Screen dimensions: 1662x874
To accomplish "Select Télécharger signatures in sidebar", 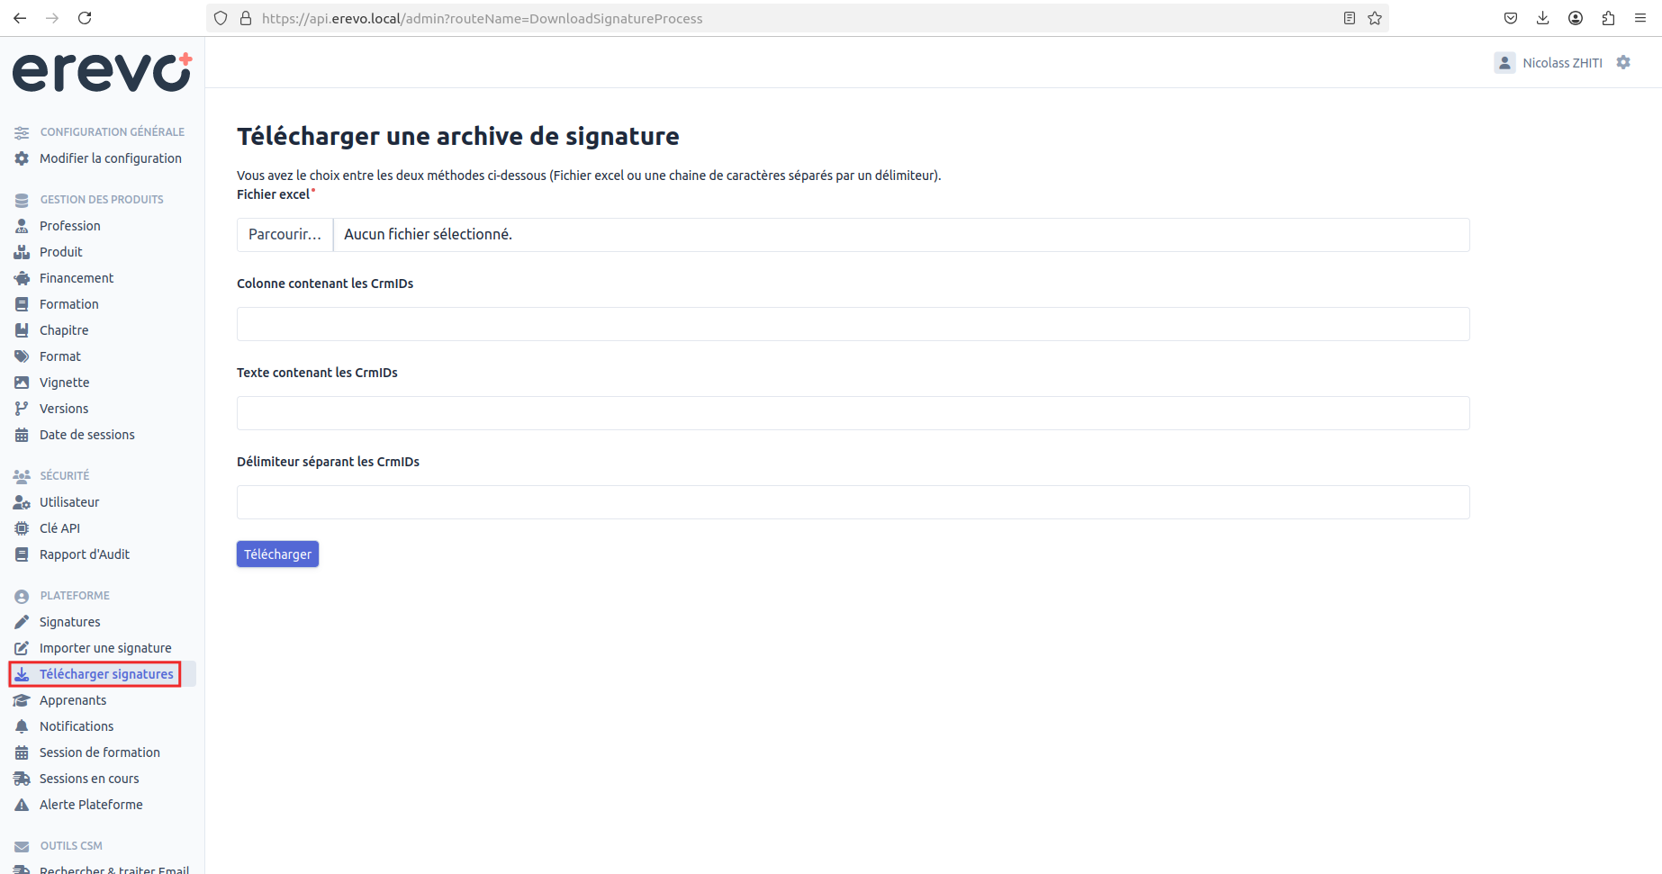I will (106, 674).
